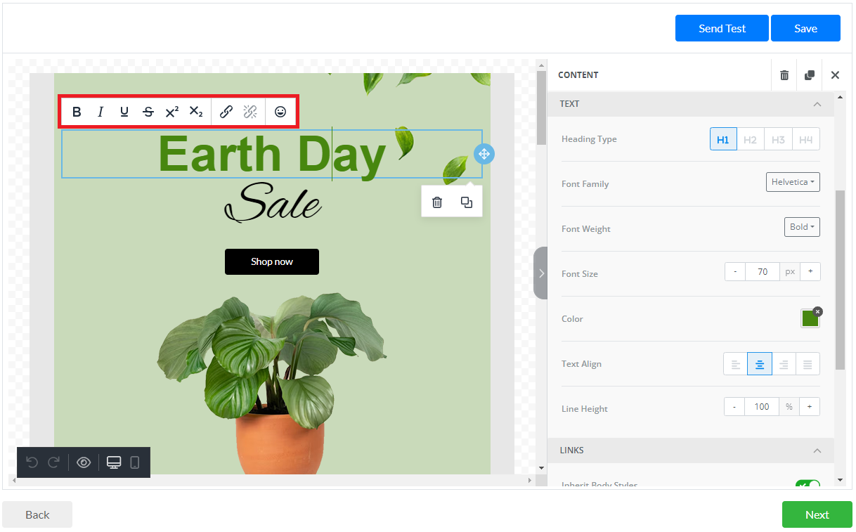Image resolution: width=856 pixels, height=532 pixels.
Task: Open the emoji picker
Action: click(x=280, y=112)
